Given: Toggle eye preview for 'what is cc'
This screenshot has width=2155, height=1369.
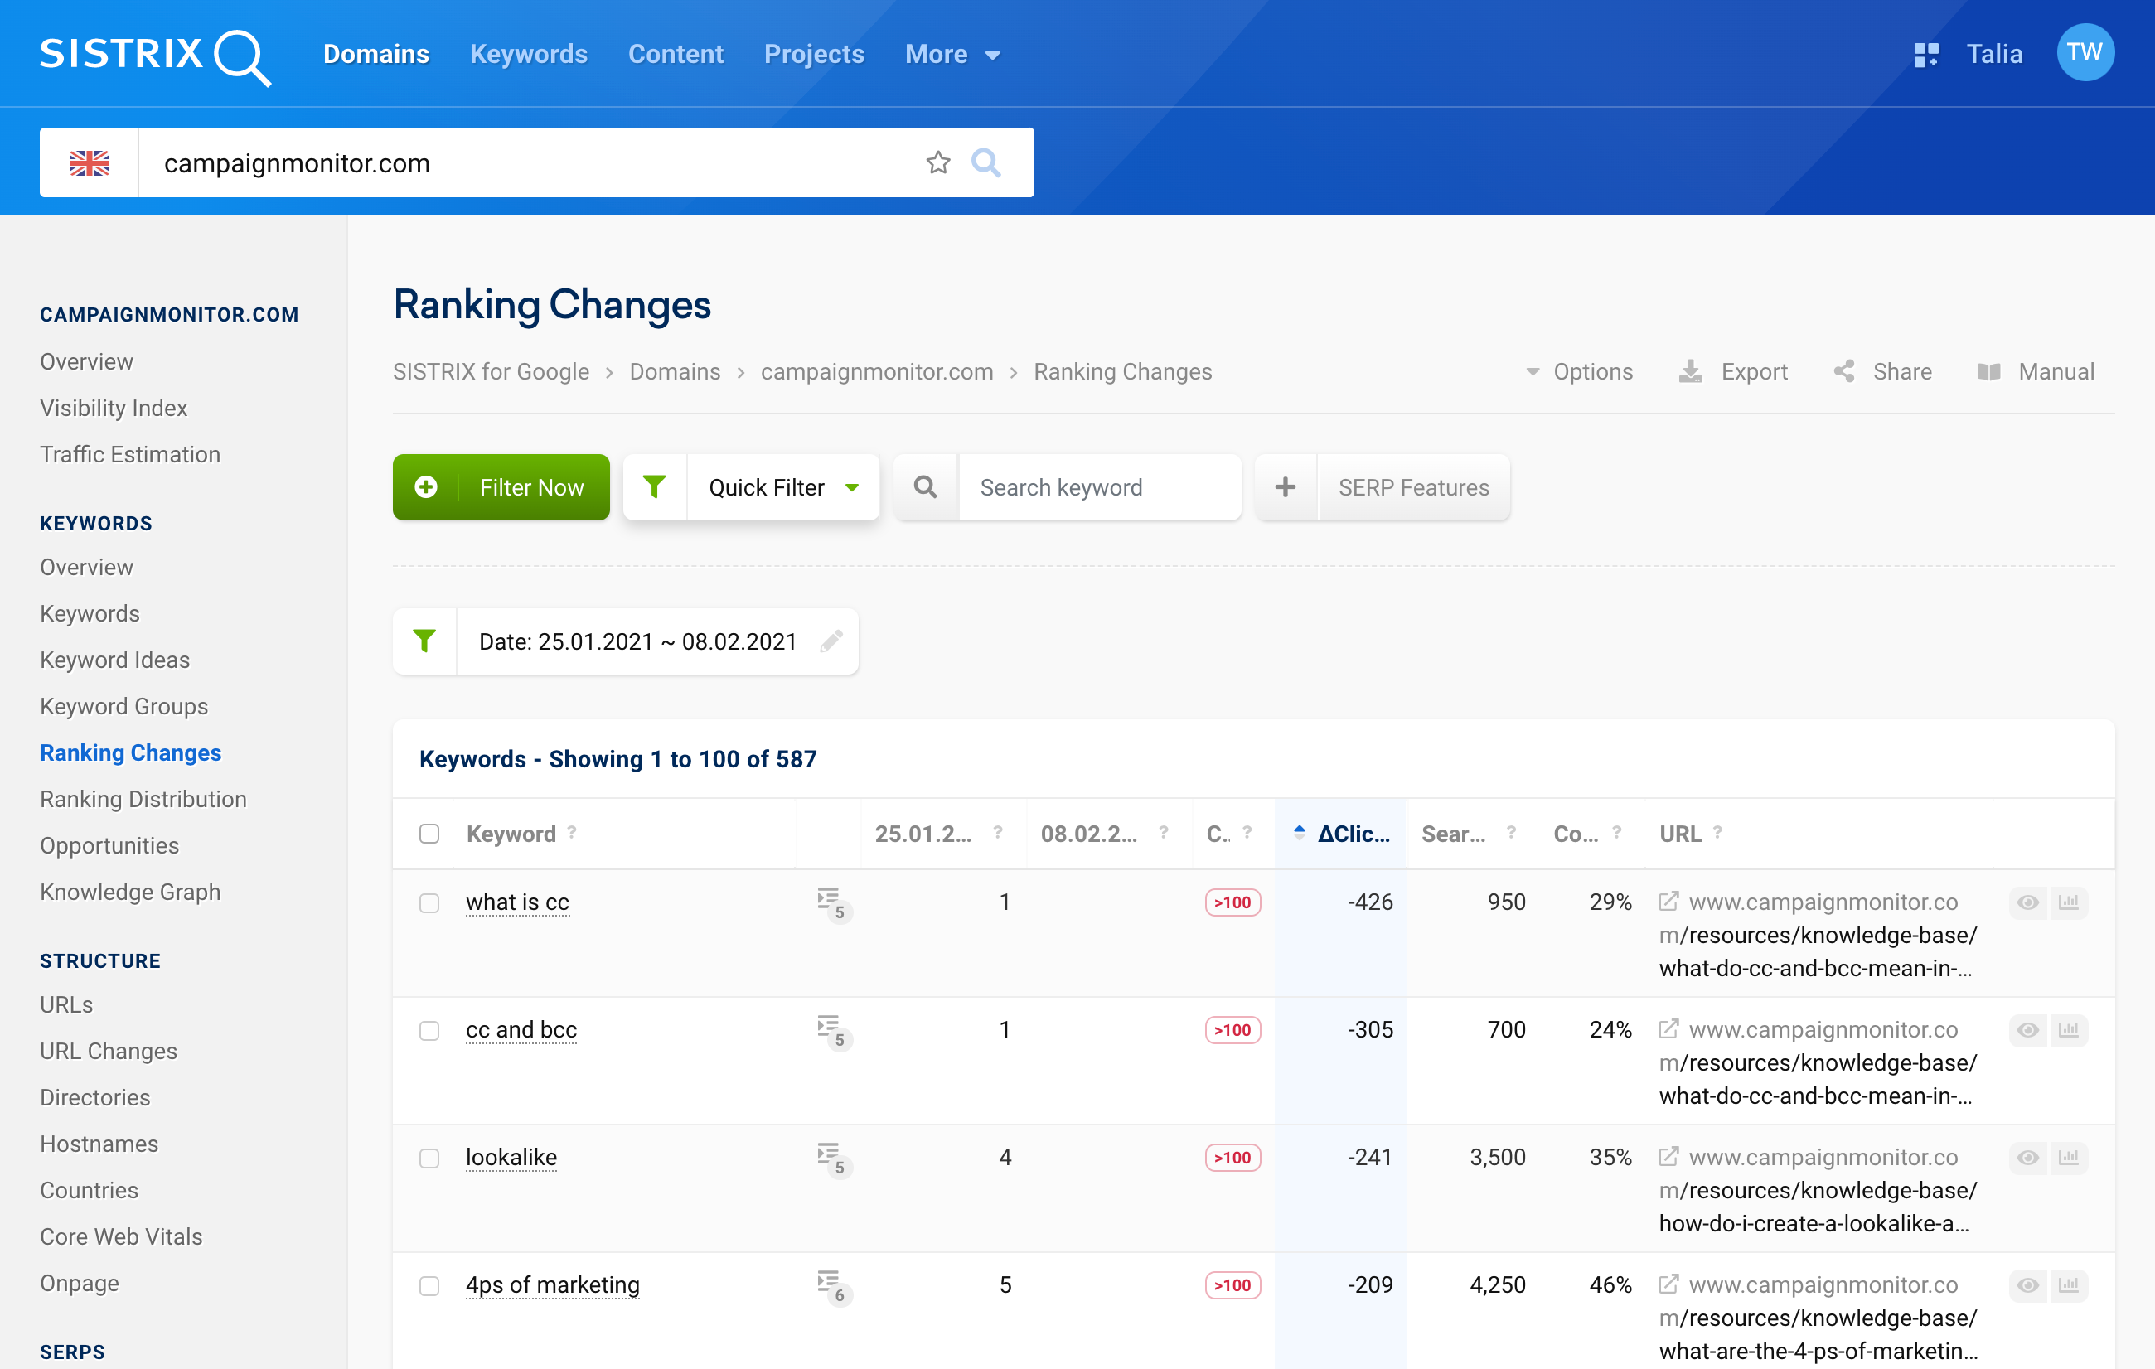Looking at the screenshot, I should coord(2028,902).
